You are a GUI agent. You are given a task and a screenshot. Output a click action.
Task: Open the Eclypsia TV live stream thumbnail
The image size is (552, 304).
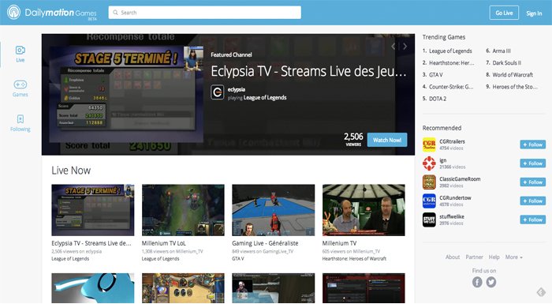click(92, 210)
